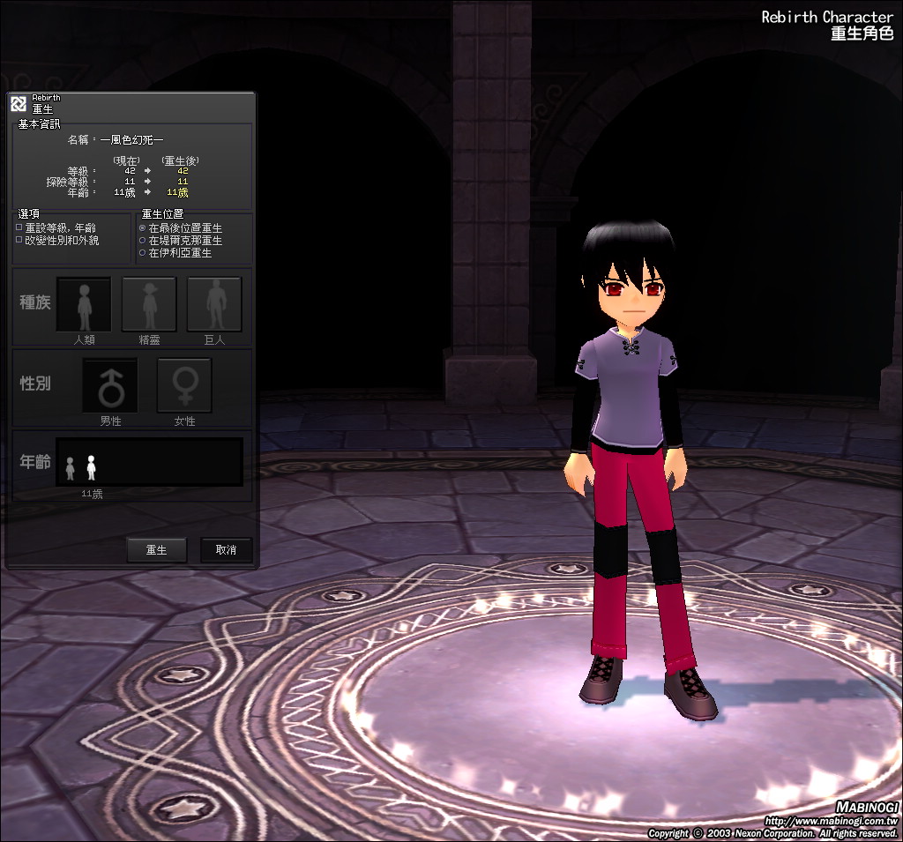
Task: Click the Rebirth window logo icon
Action: [x=19, y=104]
